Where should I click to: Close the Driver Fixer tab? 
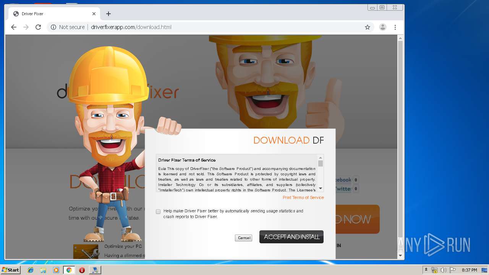click(94, 14)
